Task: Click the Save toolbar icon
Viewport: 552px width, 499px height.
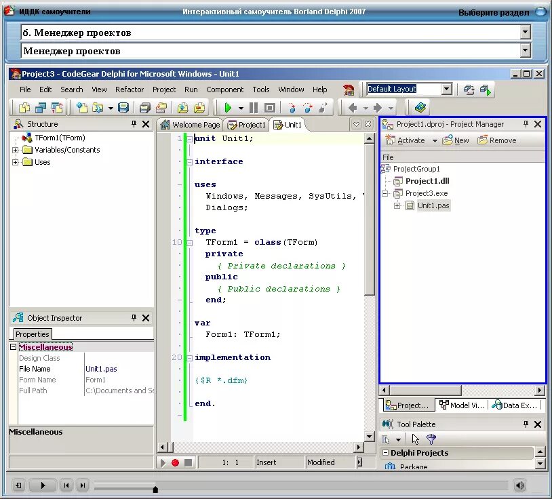Action: click(123, 108)
